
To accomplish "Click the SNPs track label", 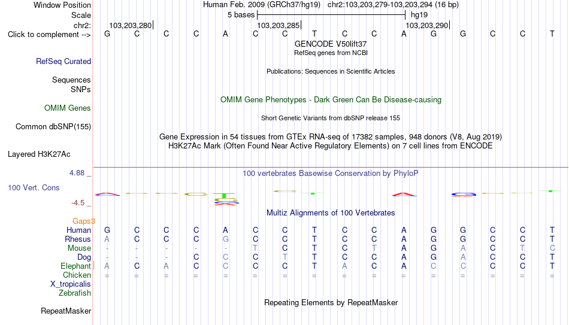I will pos(81,89).
